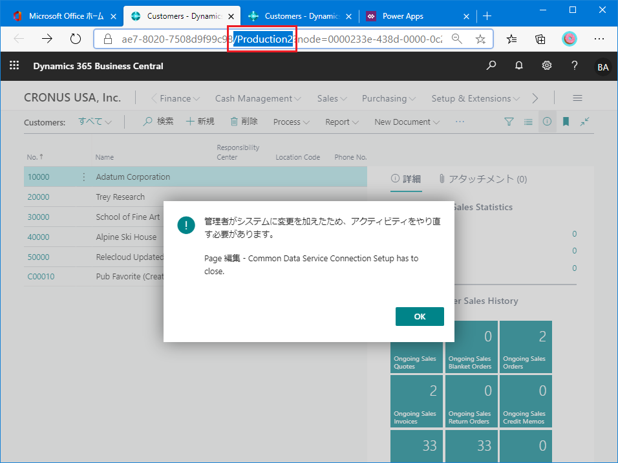This screenshot has height=463, width=618.
Task: Open the Ongoing Sales Quotes tile
Action: [x=416, y=347]
